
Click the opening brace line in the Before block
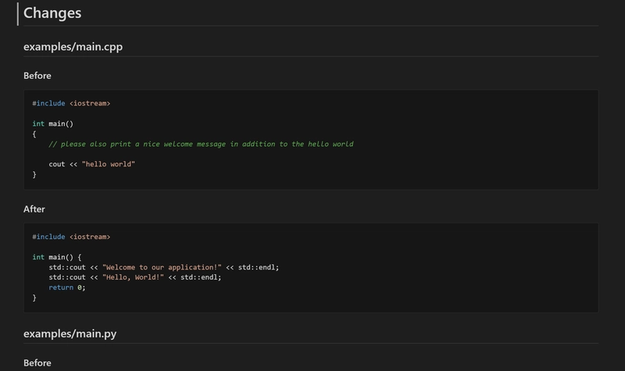[34, 134]
